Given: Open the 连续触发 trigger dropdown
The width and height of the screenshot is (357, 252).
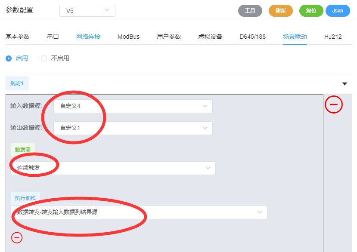Looking at the screenshot, I should pyautogui.click(x=113, y=168).
